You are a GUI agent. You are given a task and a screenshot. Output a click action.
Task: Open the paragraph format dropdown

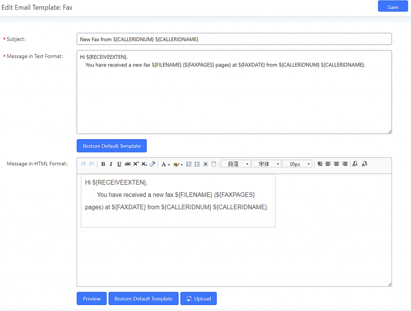pos(236,164)
